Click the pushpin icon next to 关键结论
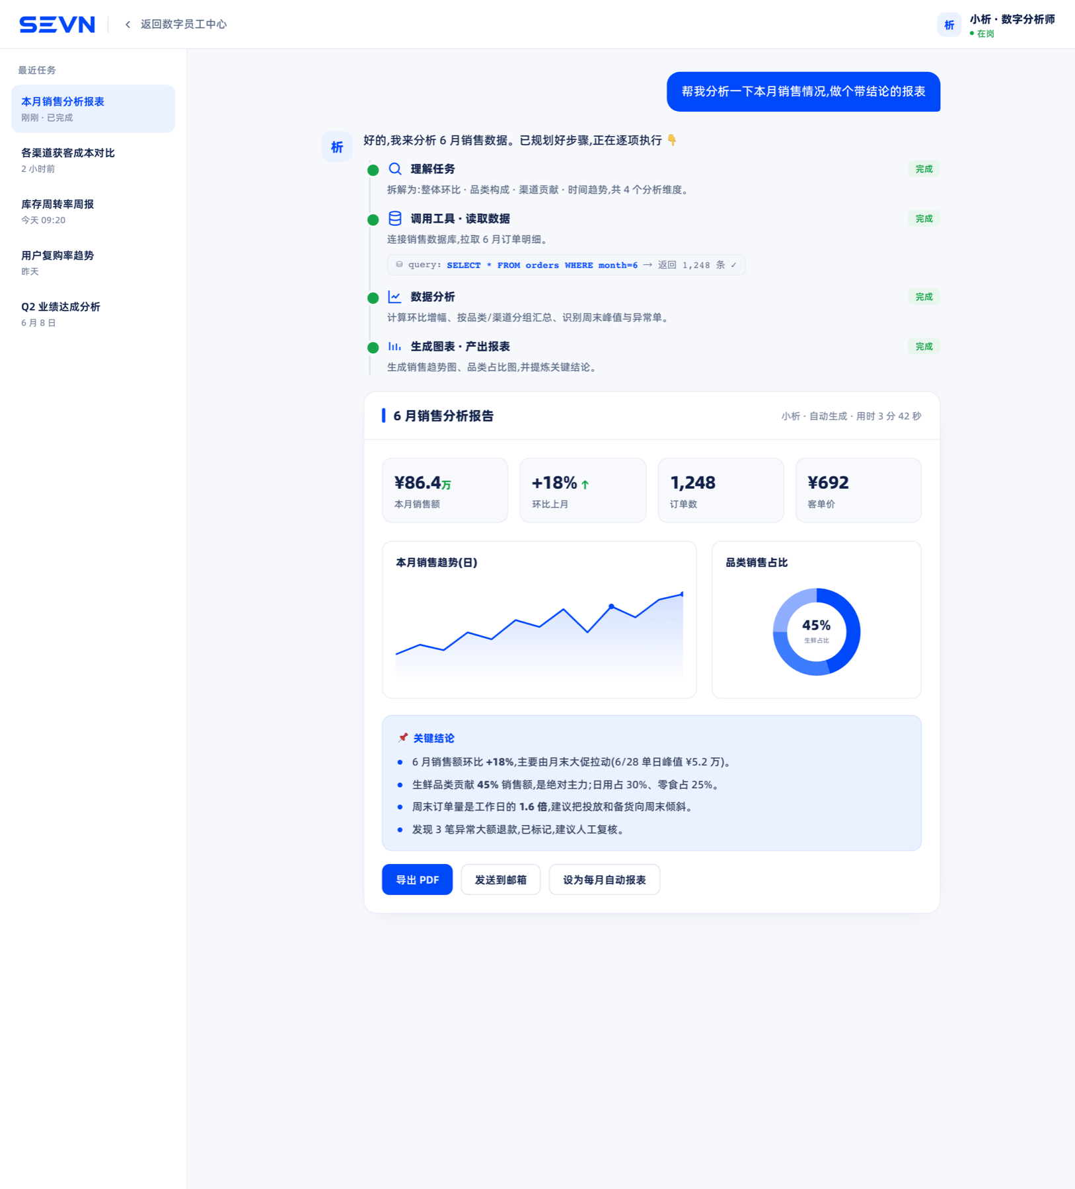 [x=403, y=738]
